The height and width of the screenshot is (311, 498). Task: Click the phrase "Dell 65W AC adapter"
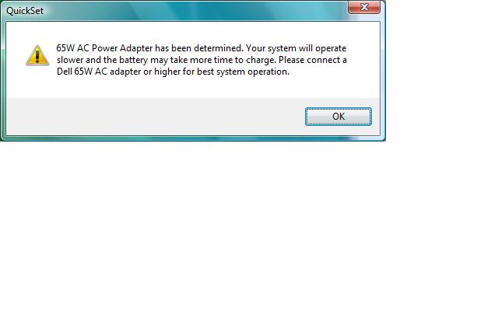[99, 72]
